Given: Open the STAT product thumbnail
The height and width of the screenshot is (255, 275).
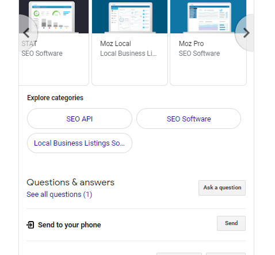Looking at the screenshot, I should 54,17.
